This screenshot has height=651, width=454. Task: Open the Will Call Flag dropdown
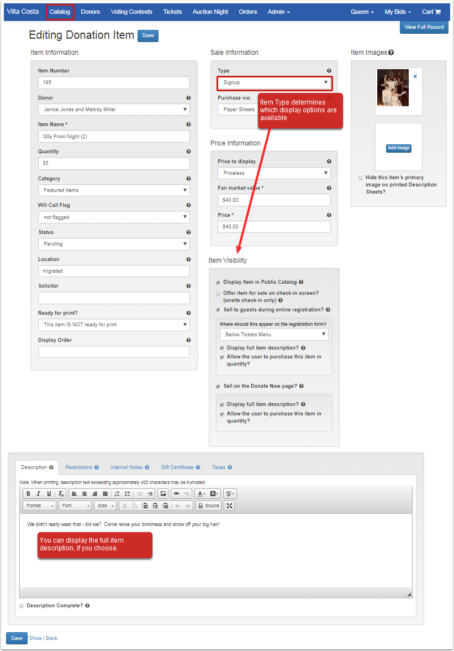[x=114, y=217]
